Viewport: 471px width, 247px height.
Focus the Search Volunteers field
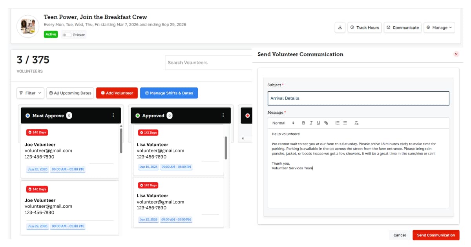point(208,63)
